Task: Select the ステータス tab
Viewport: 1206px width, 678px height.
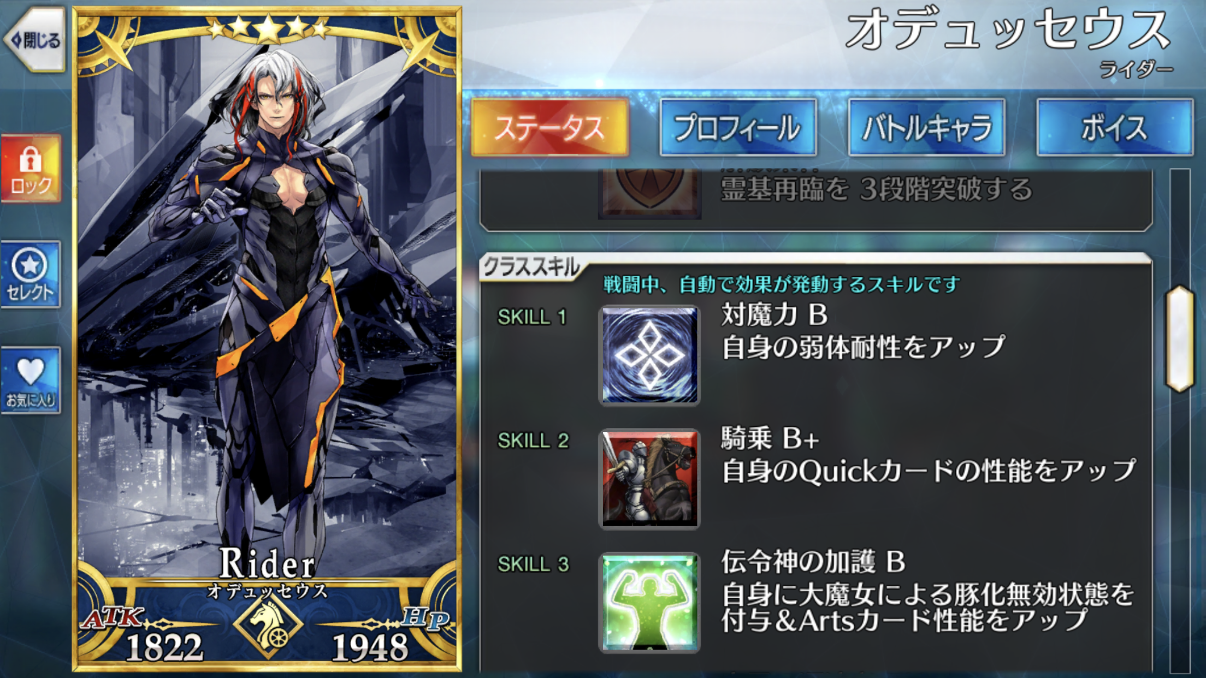Action: pyautogui.click(x=549, y=128)
